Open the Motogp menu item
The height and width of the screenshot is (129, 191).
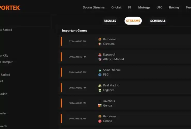click(x=144, y=7)
